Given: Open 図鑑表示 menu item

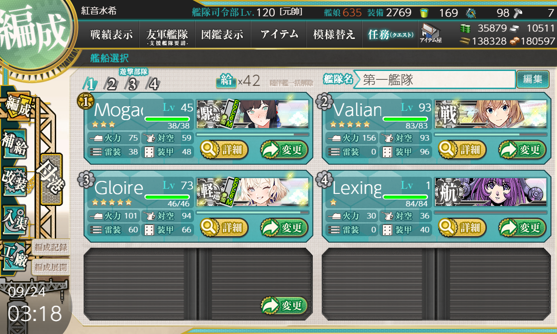Looking at the screenshot, I should [x=223, y=34].
